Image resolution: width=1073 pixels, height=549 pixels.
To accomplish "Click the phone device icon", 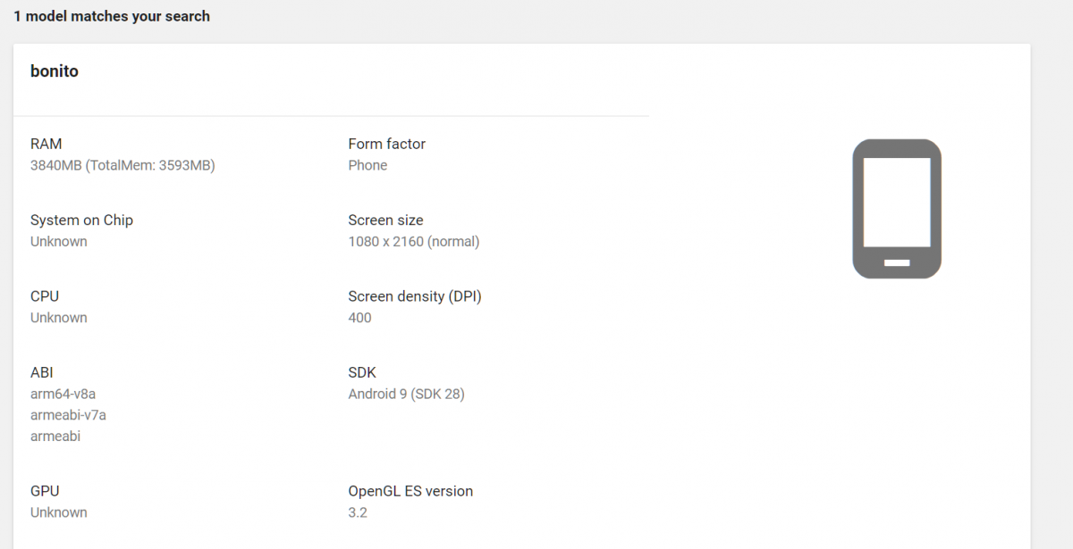I will pos(897,209).
